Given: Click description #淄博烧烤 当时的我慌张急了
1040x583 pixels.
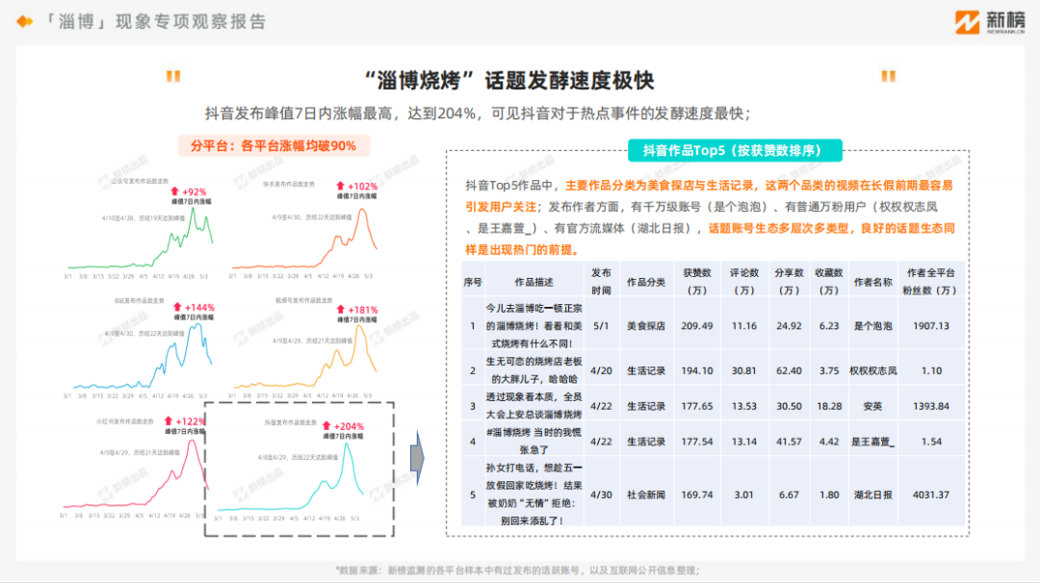Looking at the screenshot, I should [533, 442].
